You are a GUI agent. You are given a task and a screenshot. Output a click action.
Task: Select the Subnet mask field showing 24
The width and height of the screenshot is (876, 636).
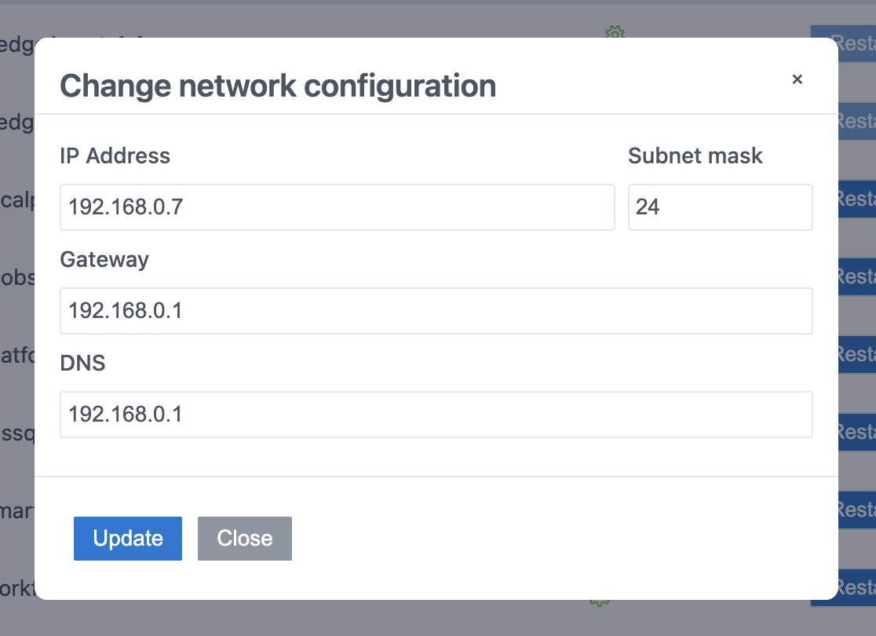tap(719, 207)
